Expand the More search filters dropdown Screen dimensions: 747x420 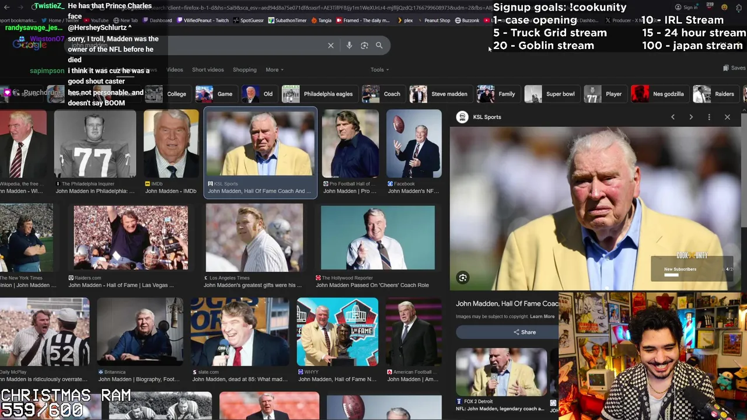274,70
